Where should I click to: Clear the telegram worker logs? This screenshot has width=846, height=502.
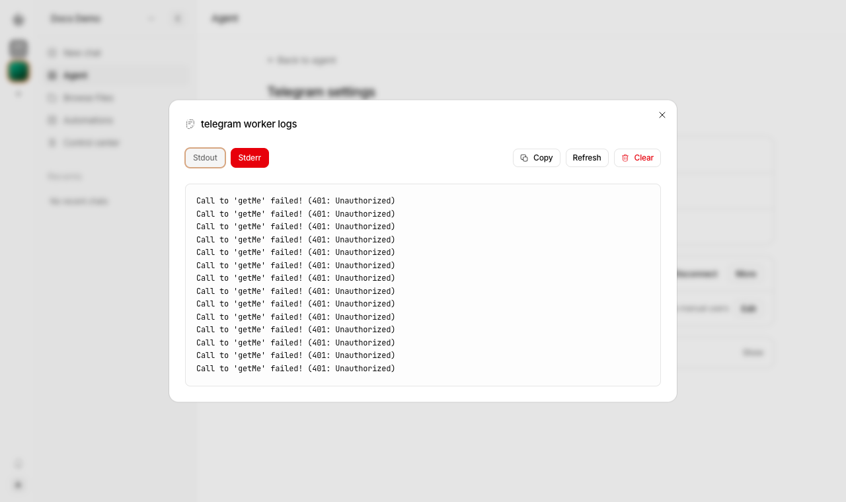coord(637,158)
